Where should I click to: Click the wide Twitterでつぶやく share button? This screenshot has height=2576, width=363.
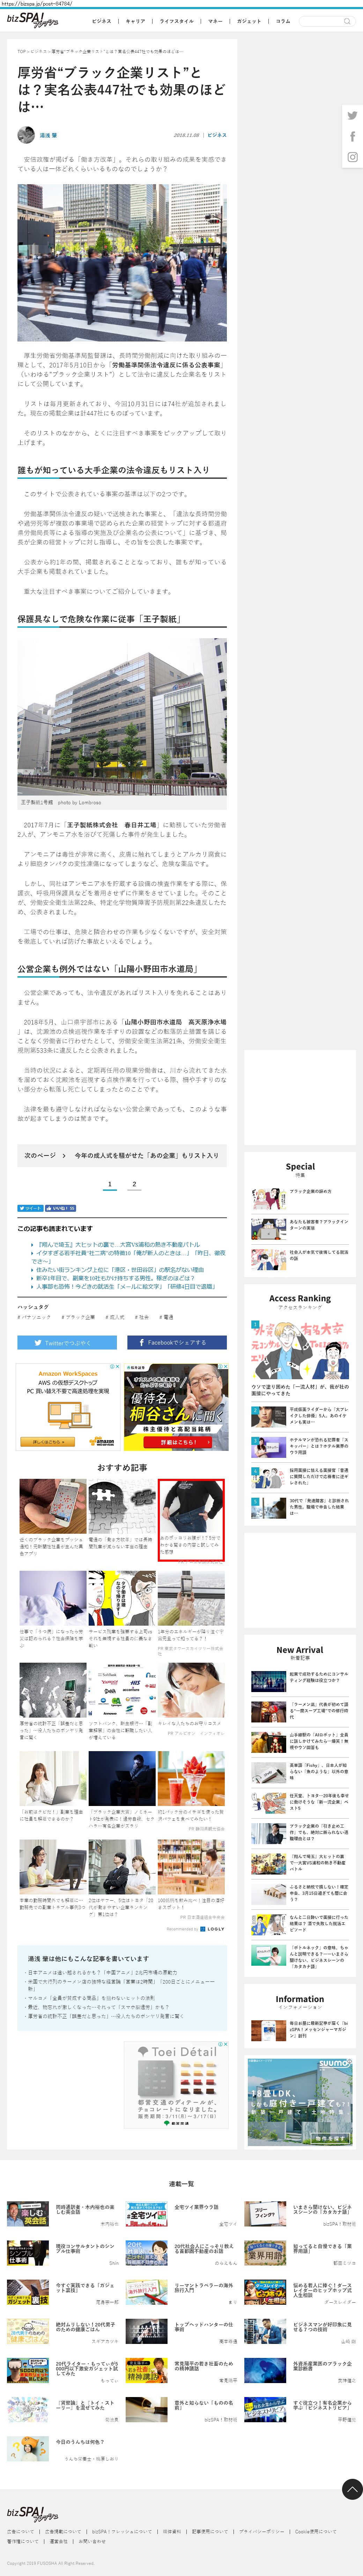click(67, 1343)
